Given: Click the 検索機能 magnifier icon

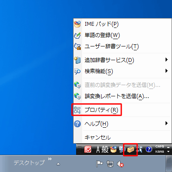Looking at the screenshot, I should [77, 71].
